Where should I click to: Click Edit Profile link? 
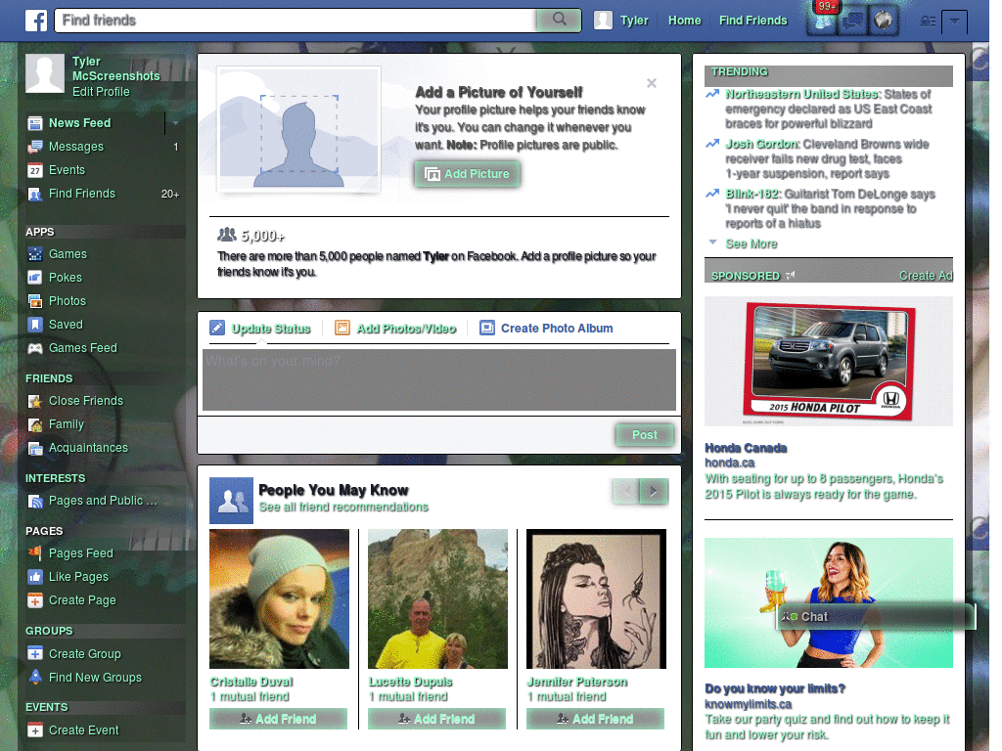(101, 92)
